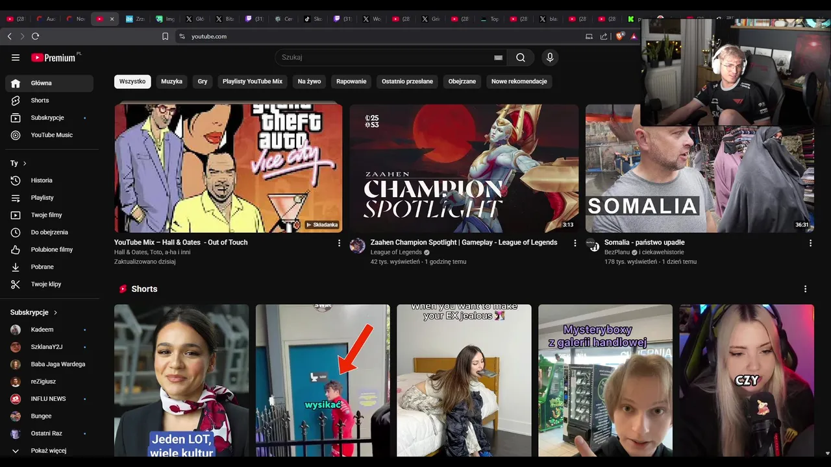Open more options for Hall & Oates mix
Viewport: 831px width, 467px height.
[x=339, y=243]
